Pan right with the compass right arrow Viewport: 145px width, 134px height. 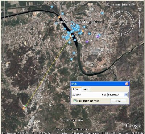128,23
